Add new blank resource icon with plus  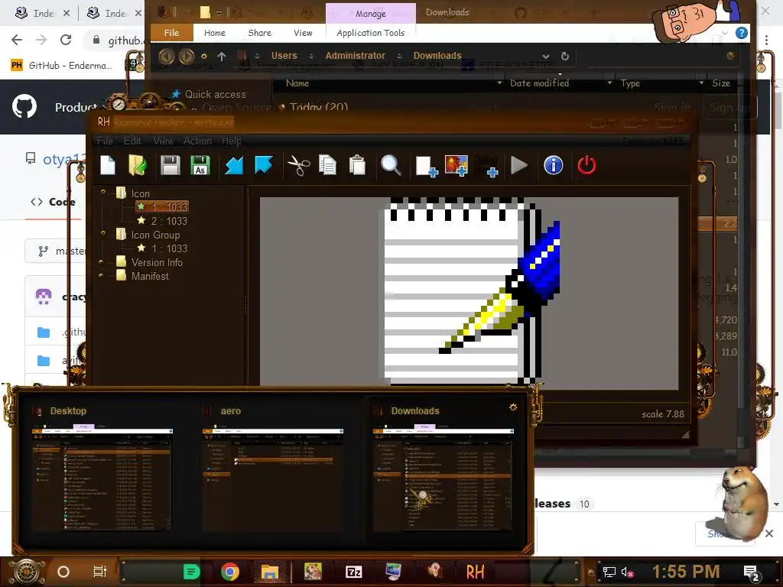click(427, 166)
